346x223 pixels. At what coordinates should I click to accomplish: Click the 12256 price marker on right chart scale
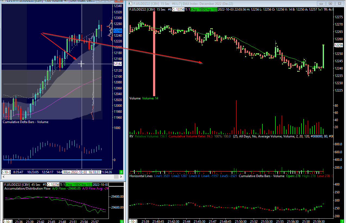pyautogui.click(x=339, y=45)
